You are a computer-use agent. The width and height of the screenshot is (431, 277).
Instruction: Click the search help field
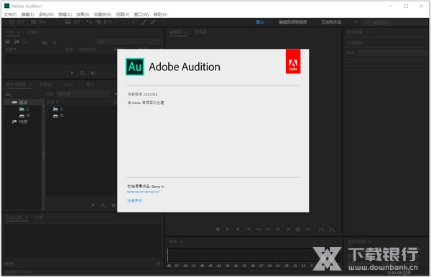(x=396, y=22)
